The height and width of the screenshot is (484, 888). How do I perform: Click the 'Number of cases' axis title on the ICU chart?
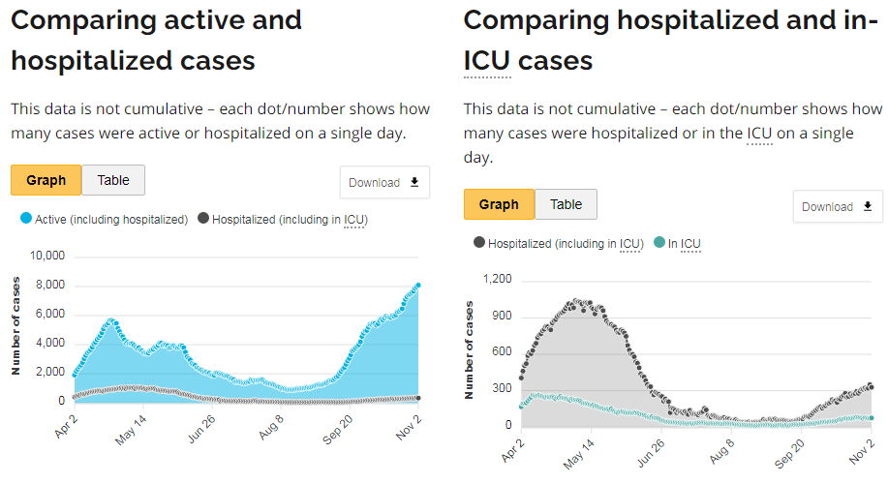[470, 350]
